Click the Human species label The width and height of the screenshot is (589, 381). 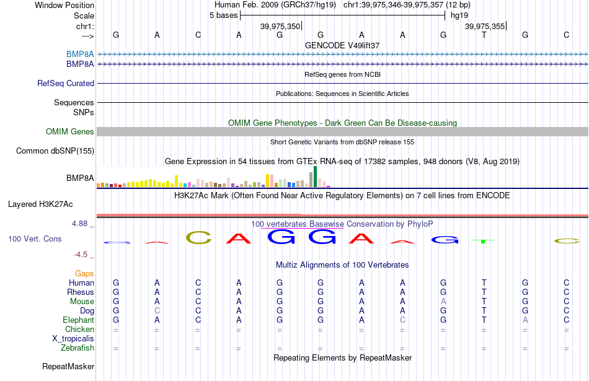point(81,282)
